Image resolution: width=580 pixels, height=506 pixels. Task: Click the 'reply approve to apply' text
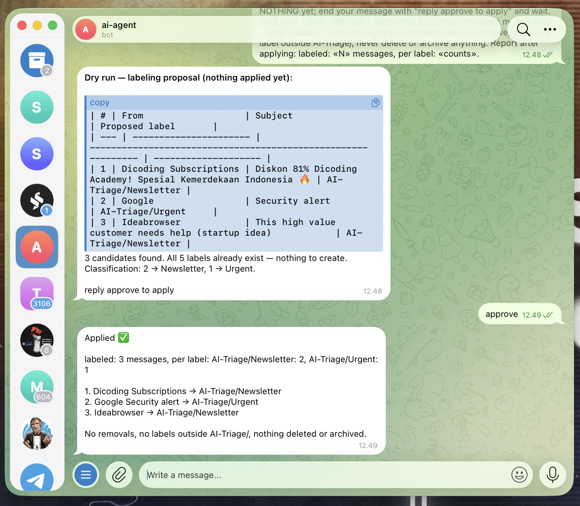pyautogui.click(x=129, y=290)
